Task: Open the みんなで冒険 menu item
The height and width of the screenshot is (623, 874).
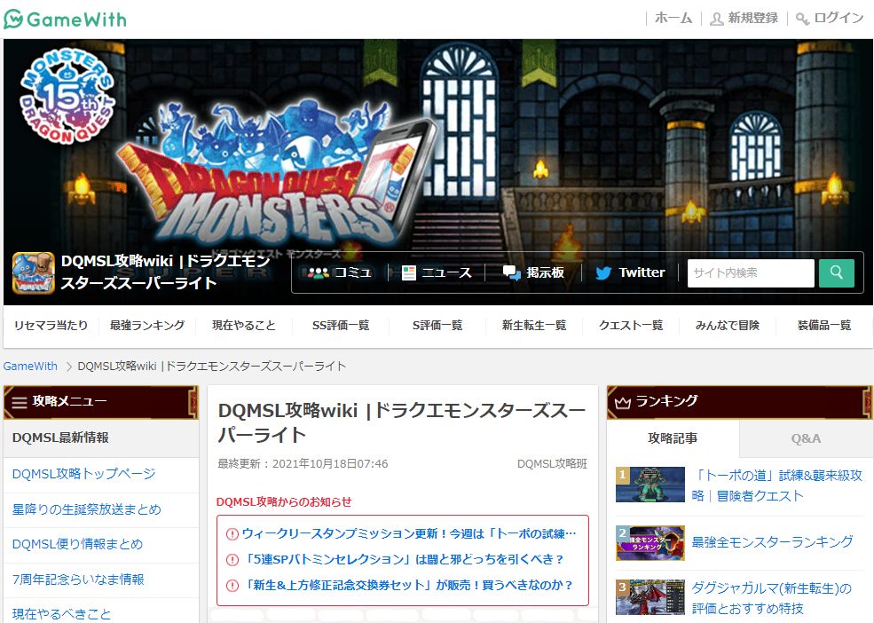Action: click(728, 325)
